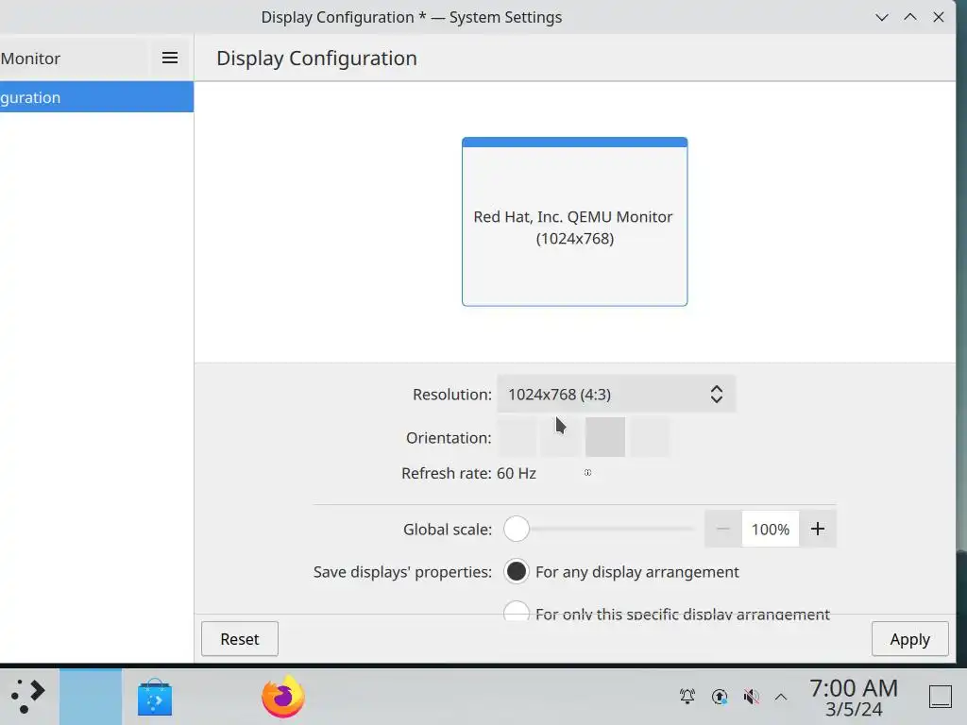Select the QEMU Monitor display thumbnail
967x725 pixels.
point(574,221)
